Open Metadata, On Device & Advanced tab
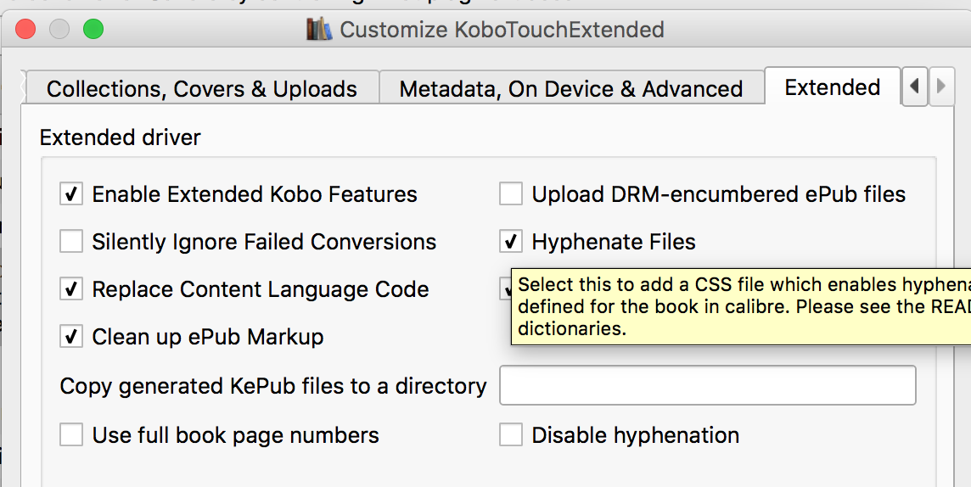 tap(570, 89)
